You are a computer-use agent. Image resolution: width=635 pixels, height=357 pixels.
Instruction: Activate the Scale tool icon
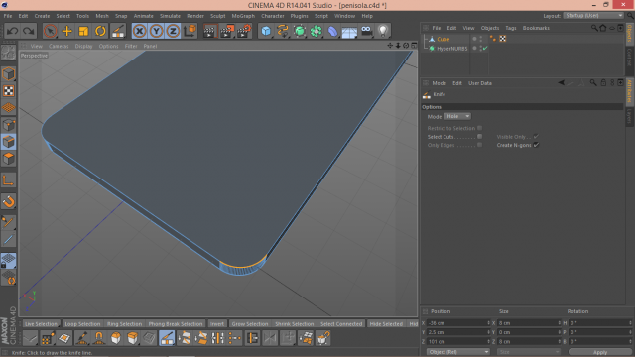(83, 31)
